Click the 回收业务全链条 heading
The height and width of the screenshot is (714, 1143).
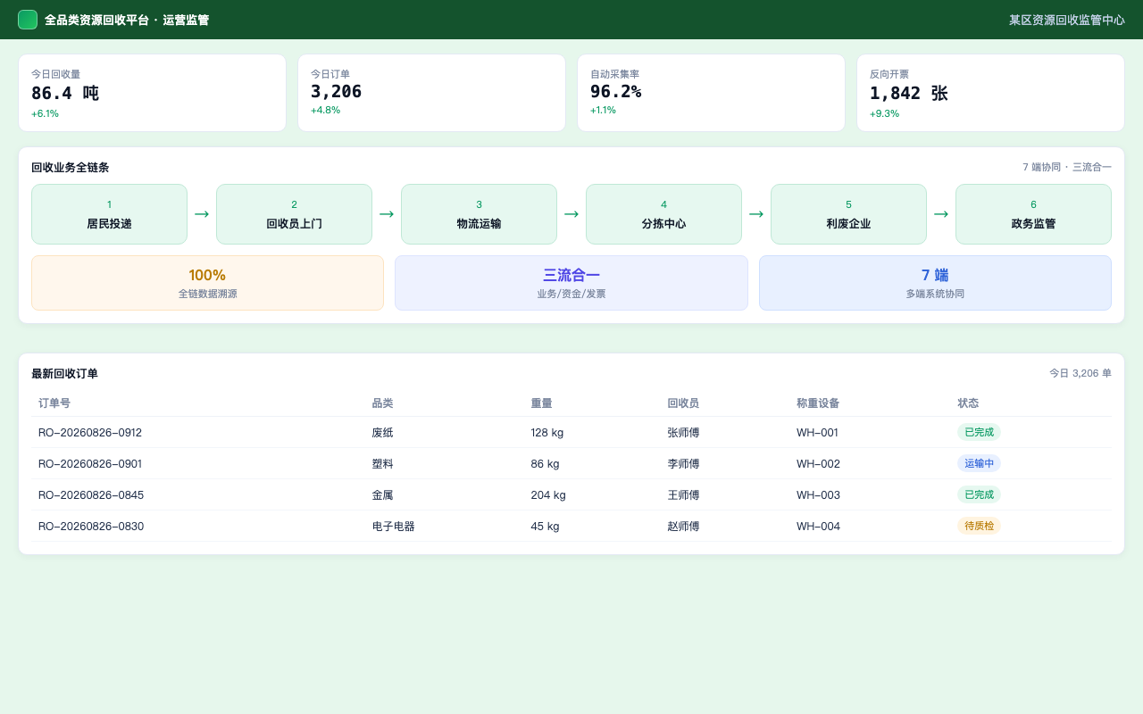click(x=70, y=168)
